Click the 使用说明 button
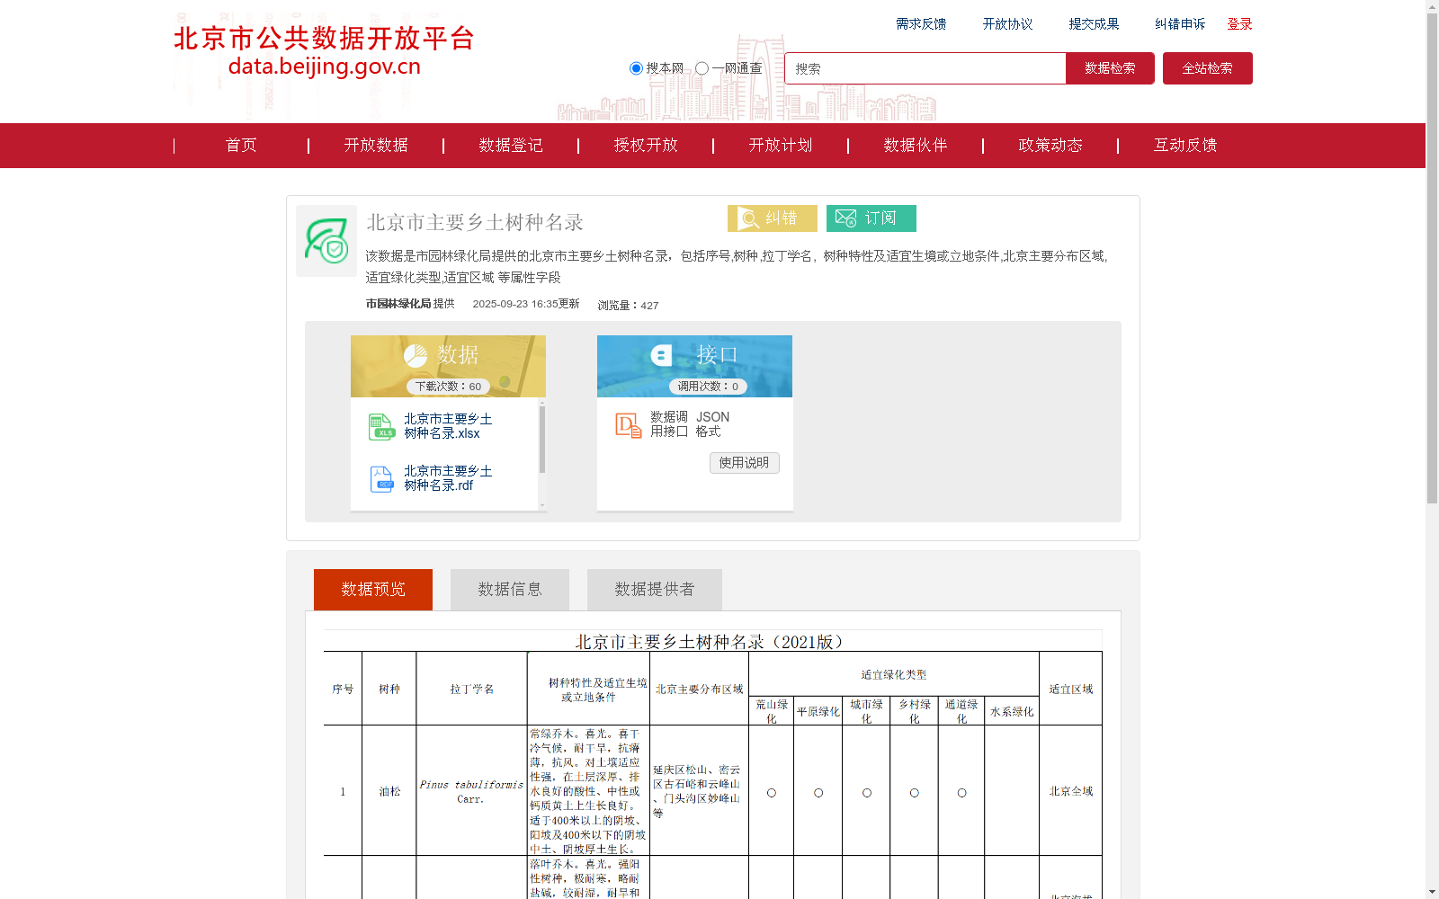1439x899 pixels. pyautogui.click(x=744, y=463)
